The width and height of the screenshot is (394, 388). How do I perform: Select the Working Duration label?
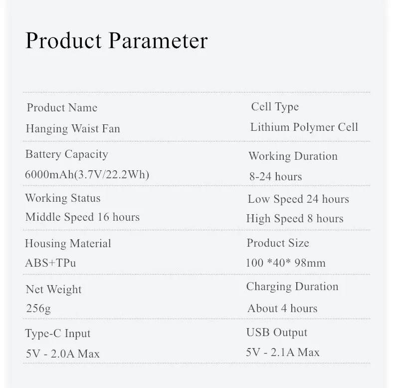click(x=293, y=156)
